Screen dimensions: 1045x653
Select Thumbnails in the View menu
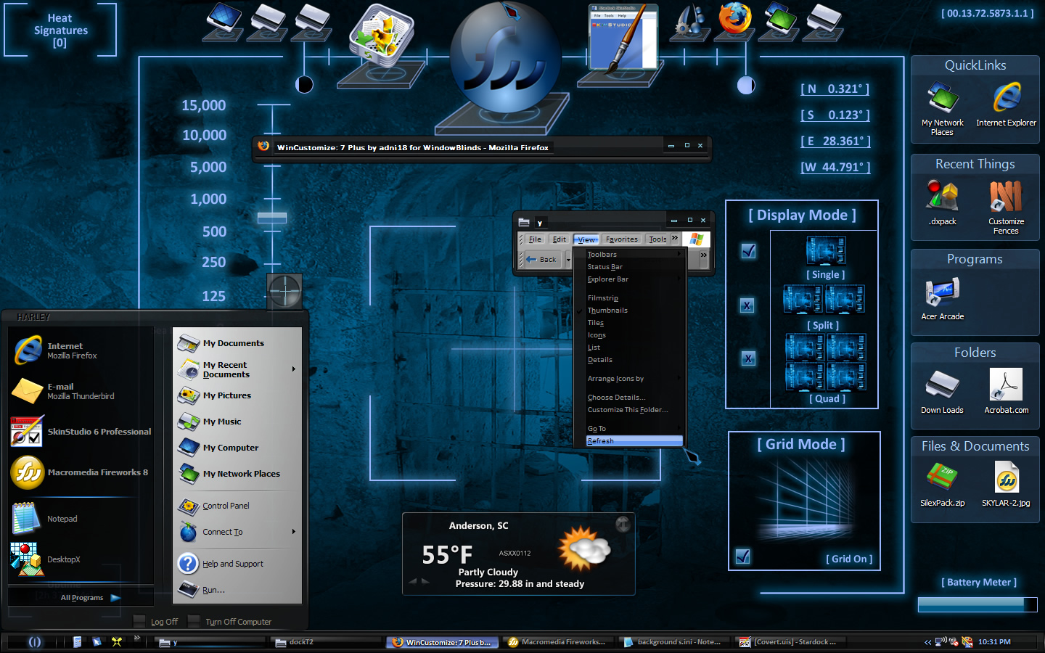point(630,311)
